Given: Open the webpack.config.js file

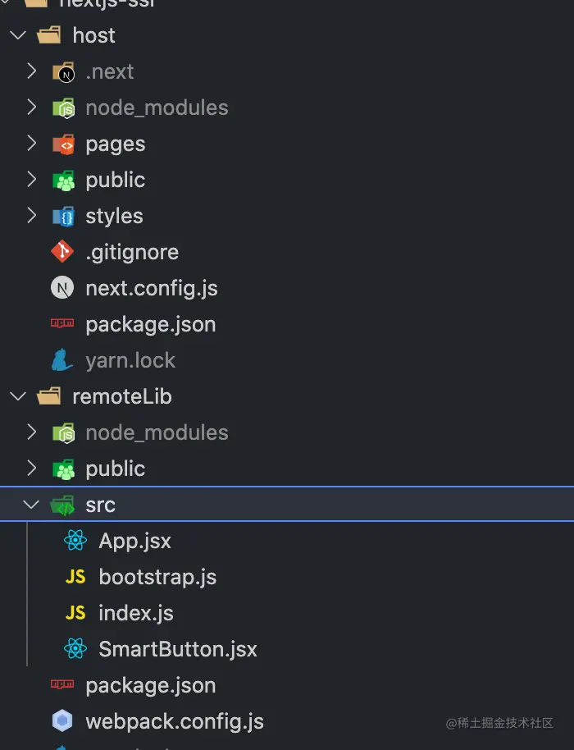Looking at the screenshot, I should [x=175, y=722].
